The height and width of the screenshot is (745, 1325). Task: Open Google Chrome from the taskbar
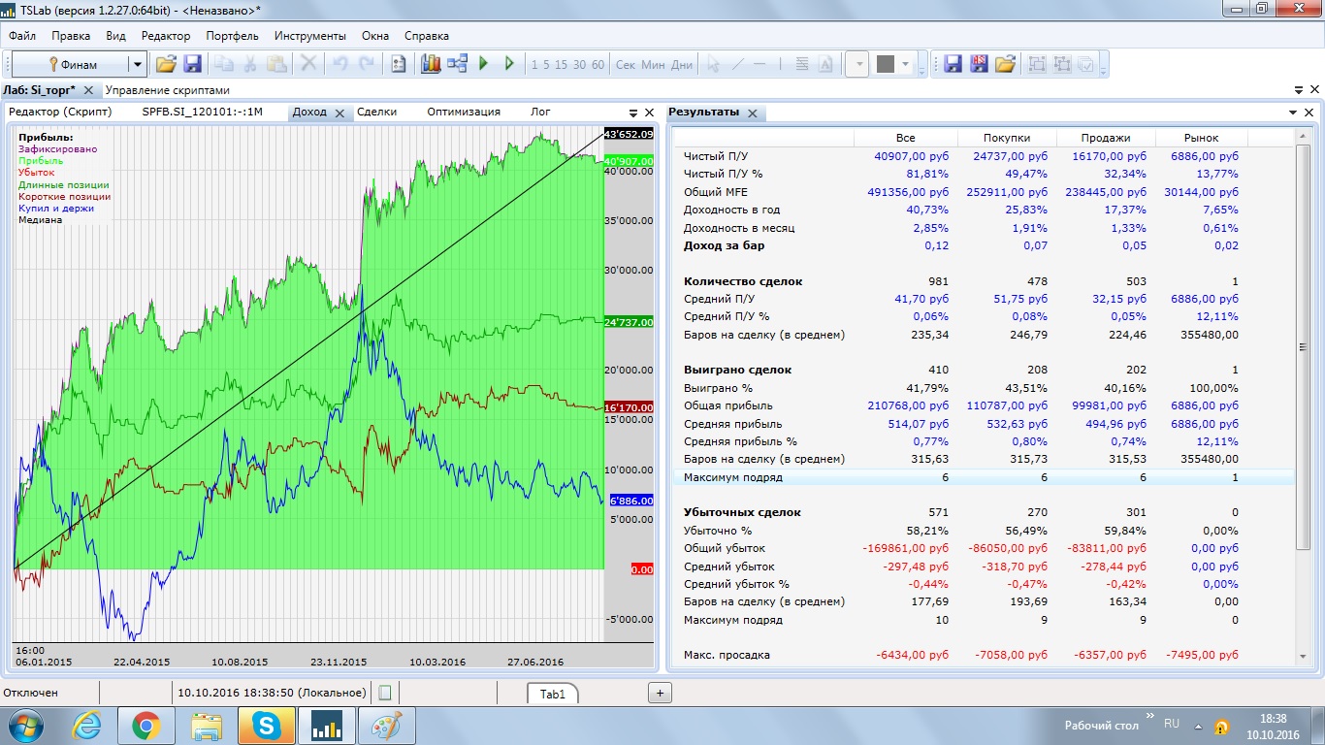(146, 725)
